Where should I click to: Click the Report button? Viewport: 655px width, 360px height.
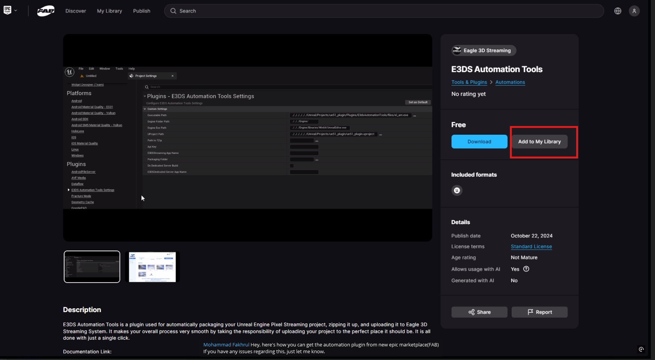540,312
